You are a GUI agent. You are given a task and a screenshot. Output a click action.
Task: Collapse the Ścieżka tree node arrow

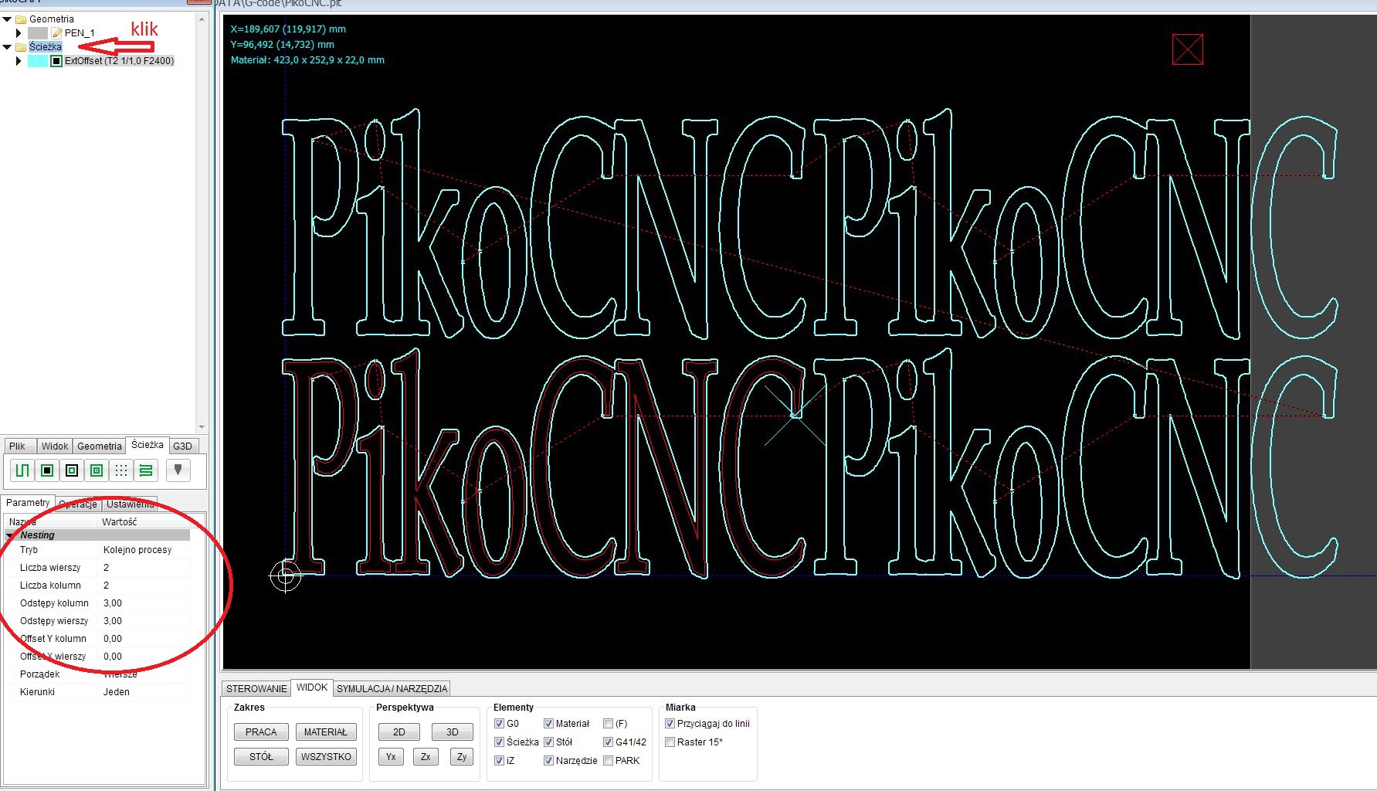7,47
